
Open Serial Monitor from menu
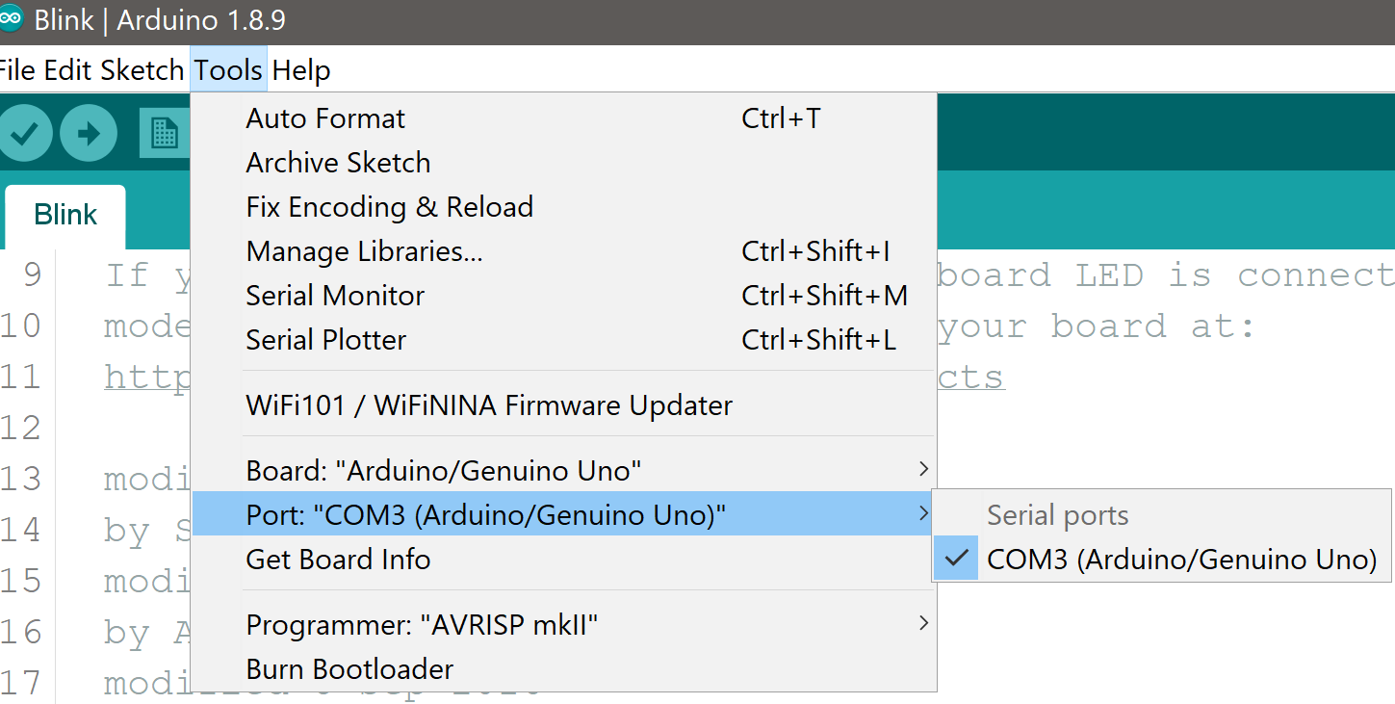563,296
